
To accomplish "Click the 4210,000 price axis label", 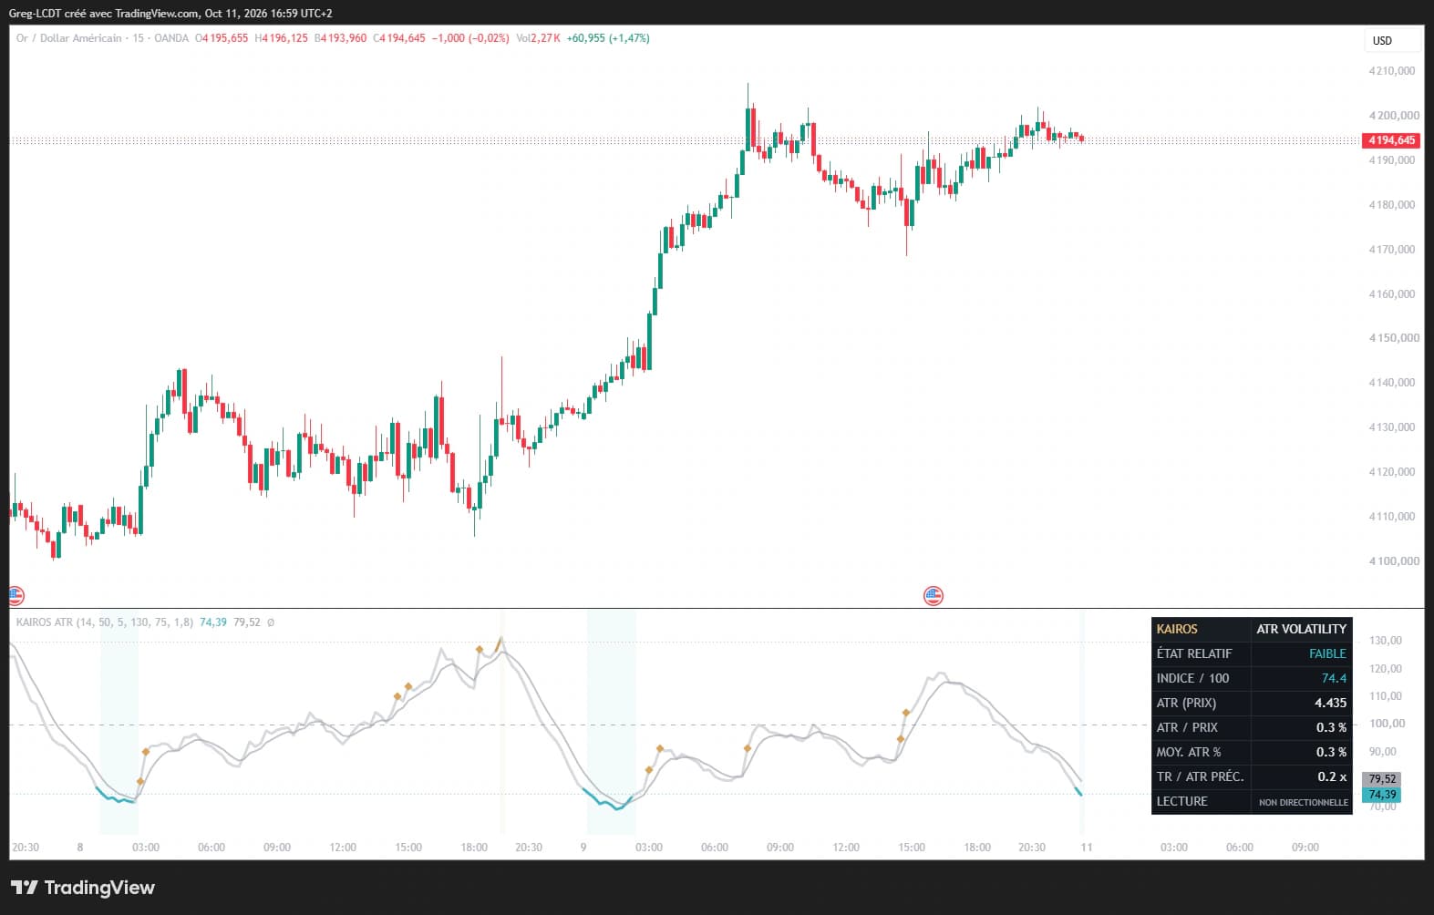I will click(x=1392, y=71).
